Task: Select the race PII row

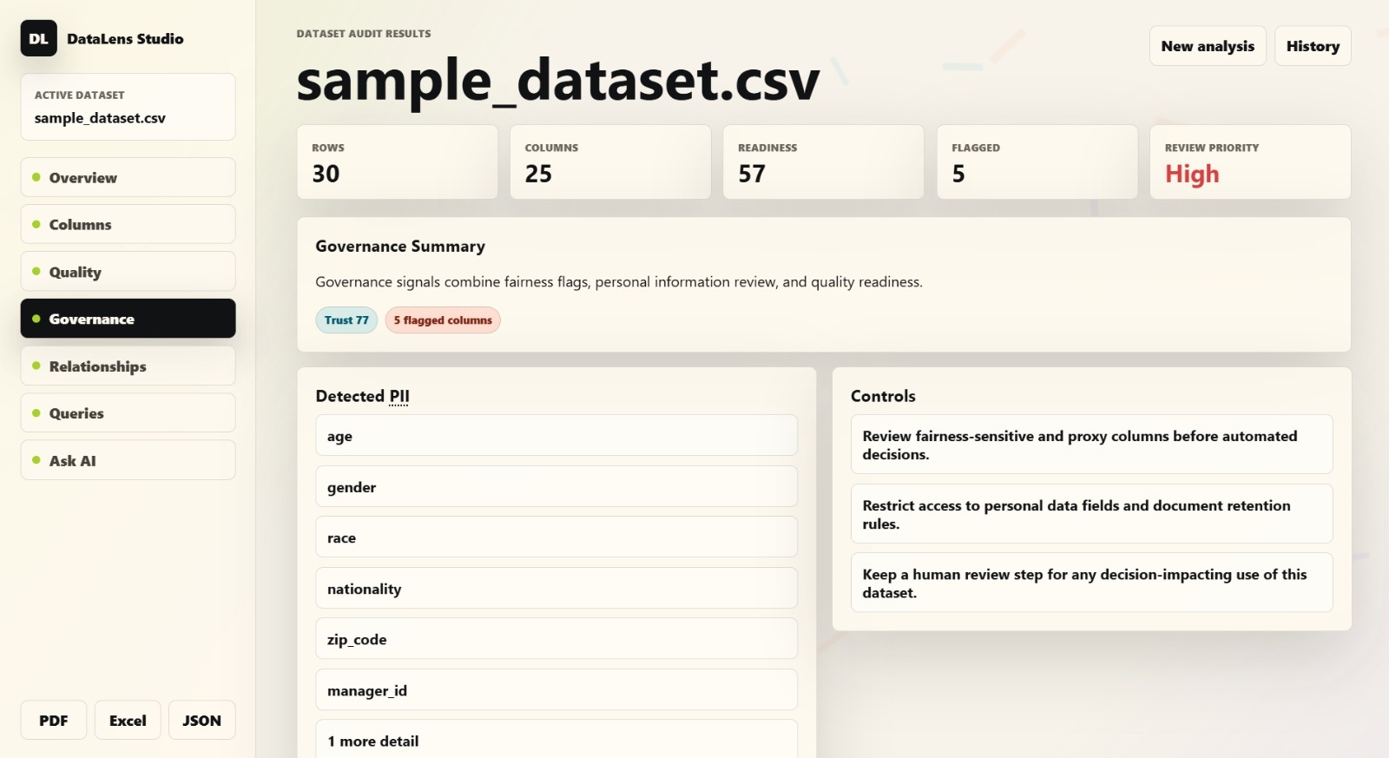Action: pos(556,537)
